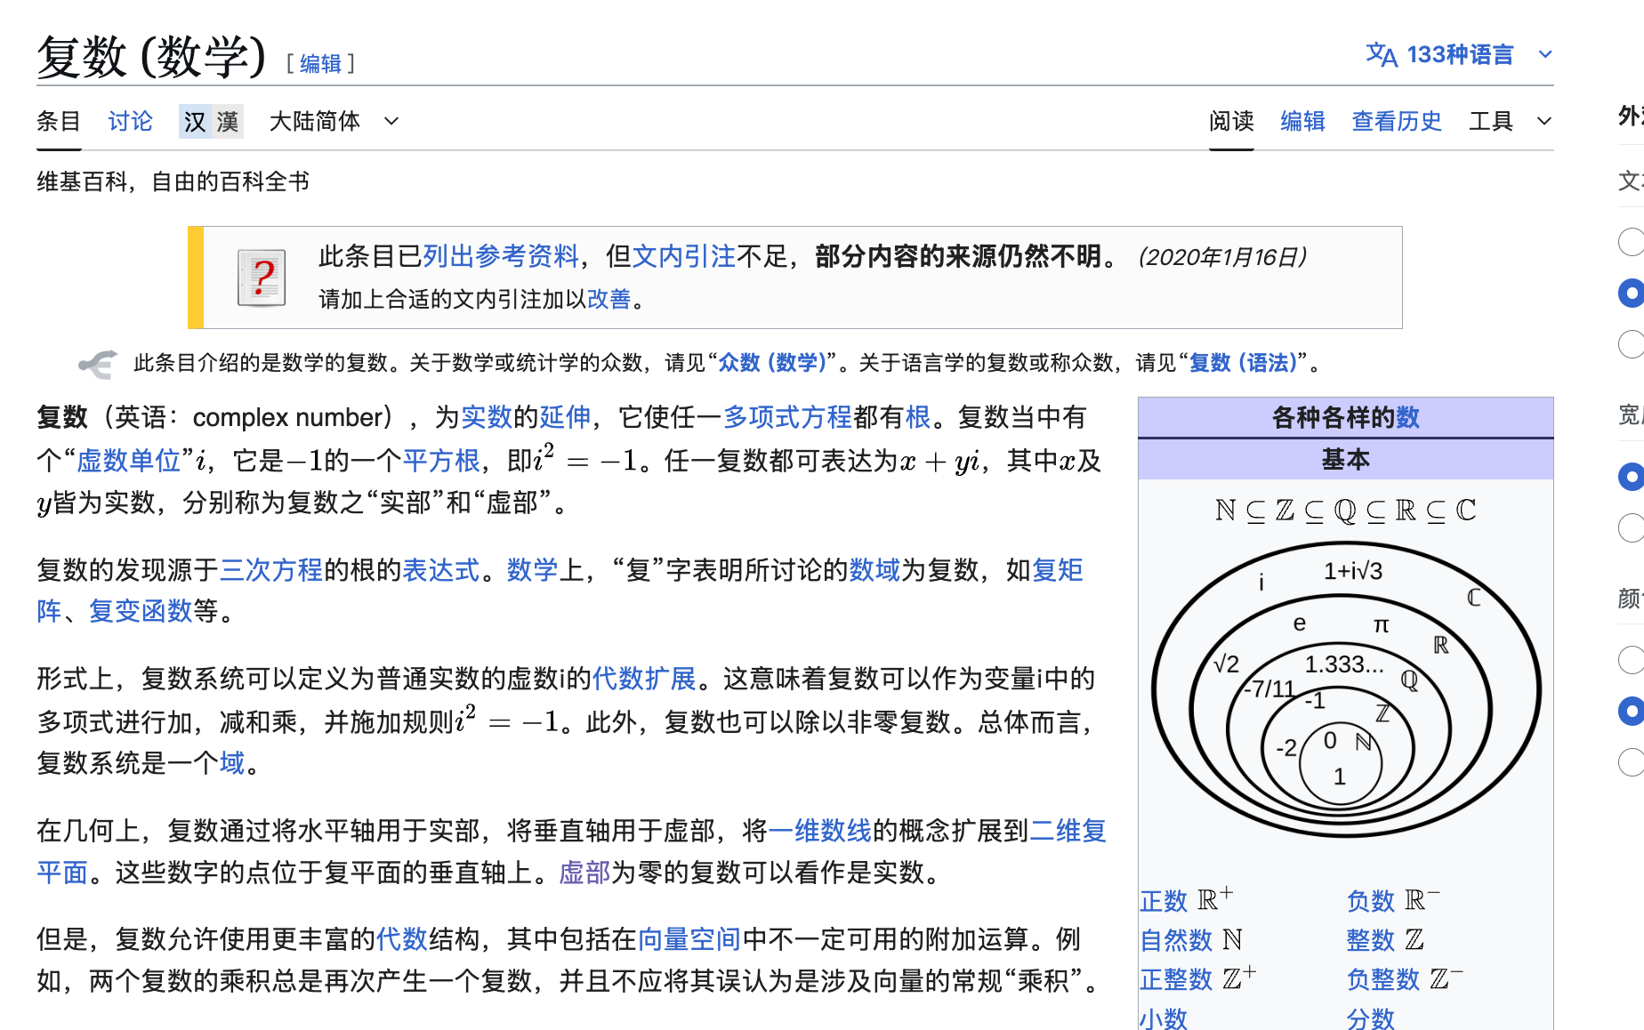
Task: Click the disambiguation arrow icon before 此条目介绍
Action: [x=98, y=363]
